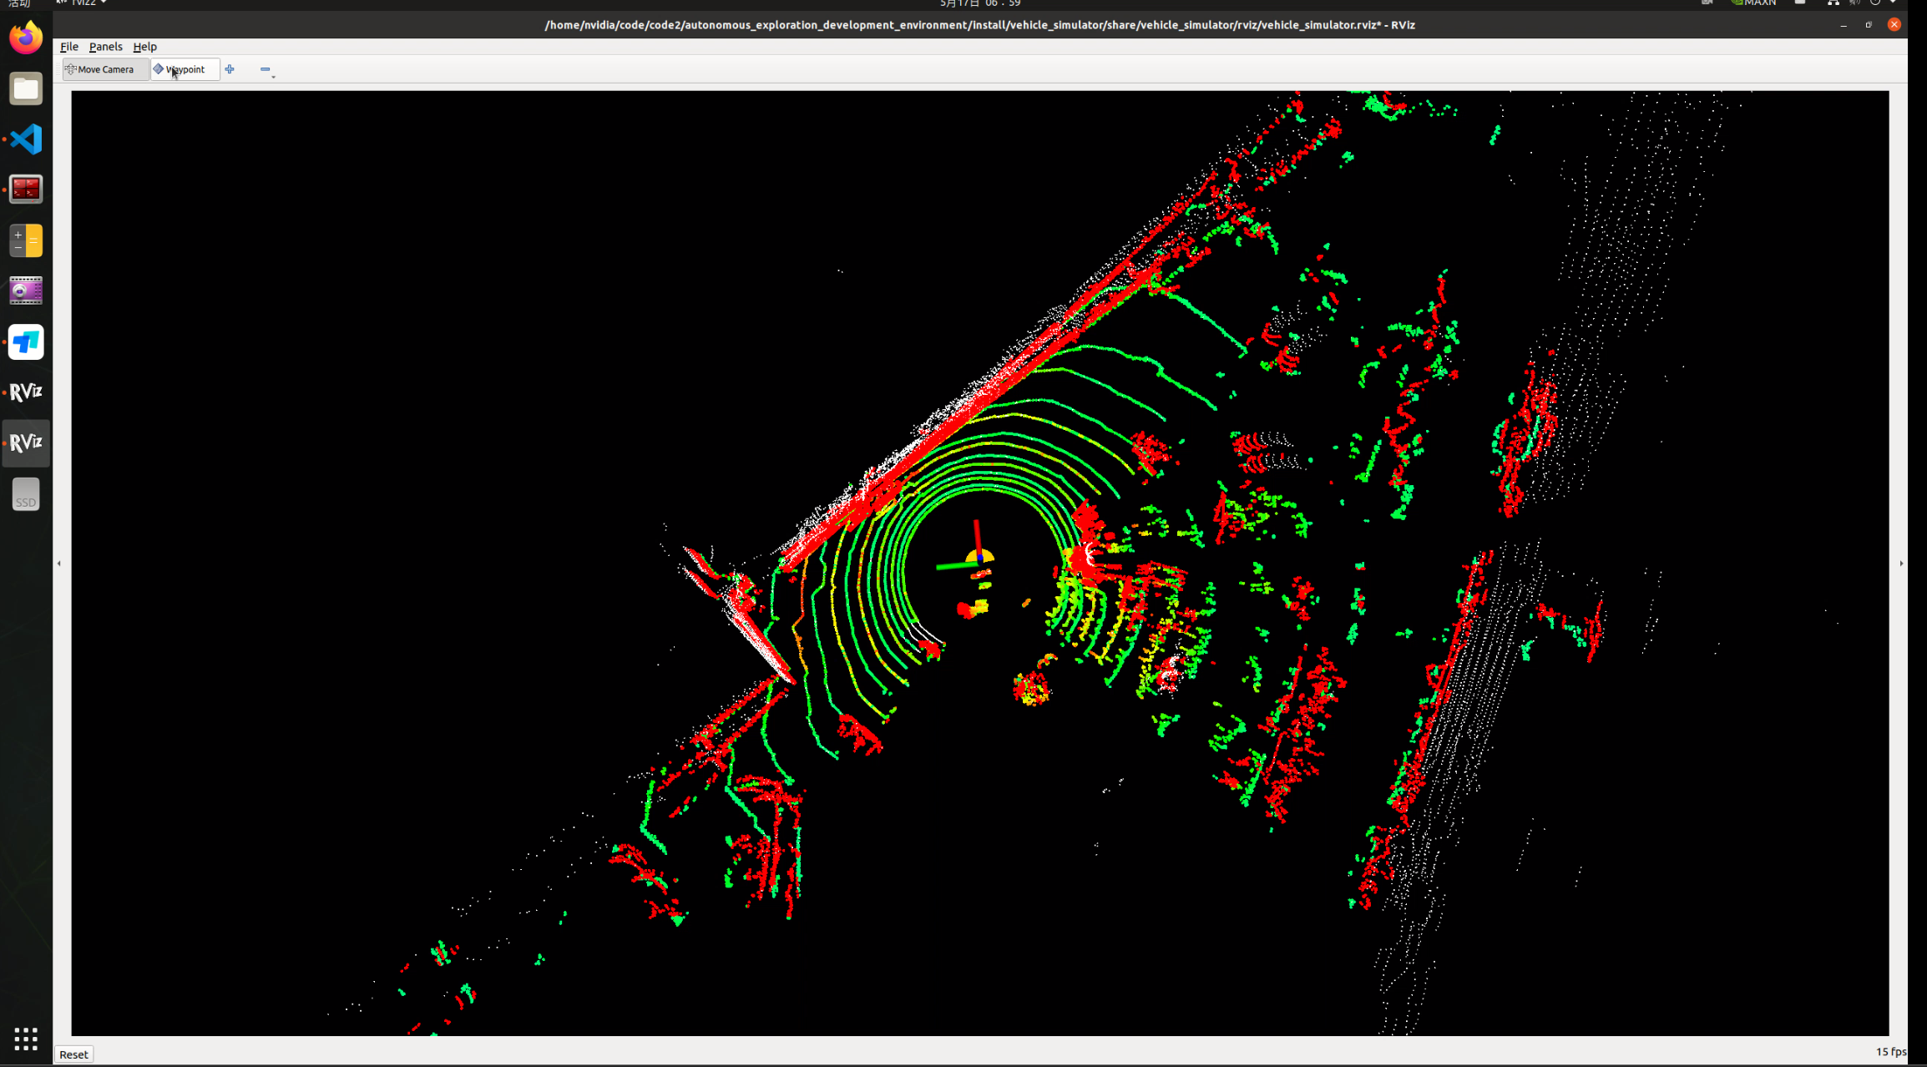1927x1067 pixels.
Task: Activate the Waypoint tool
Action: click(x=185, y=69)
